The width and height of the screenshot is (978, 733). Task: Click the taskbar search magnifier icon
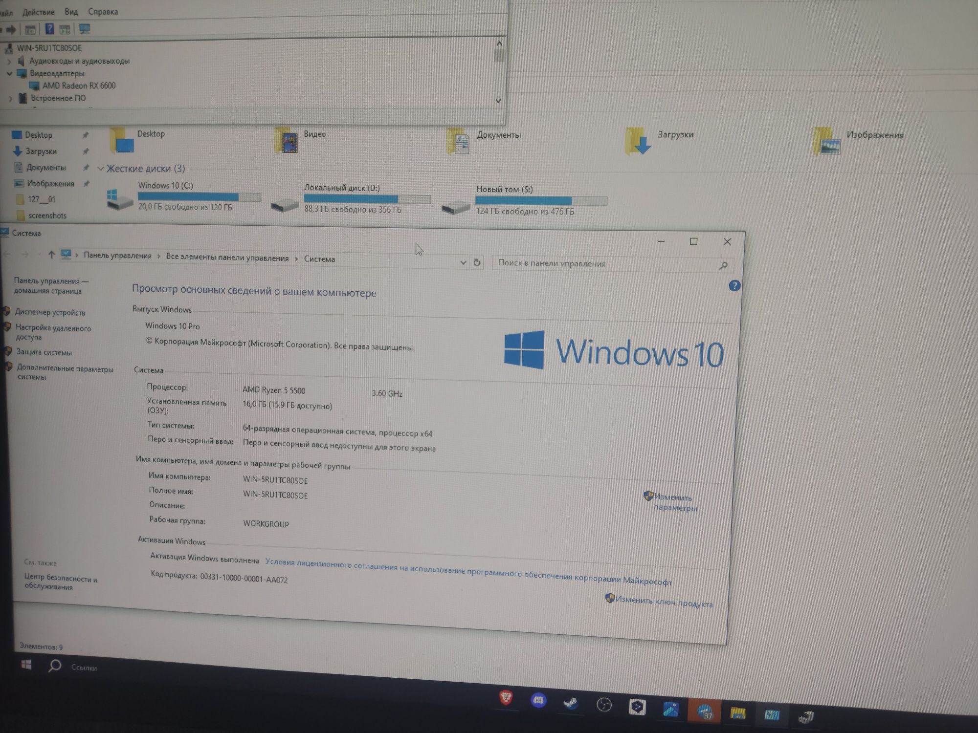(x=54, y=666)
